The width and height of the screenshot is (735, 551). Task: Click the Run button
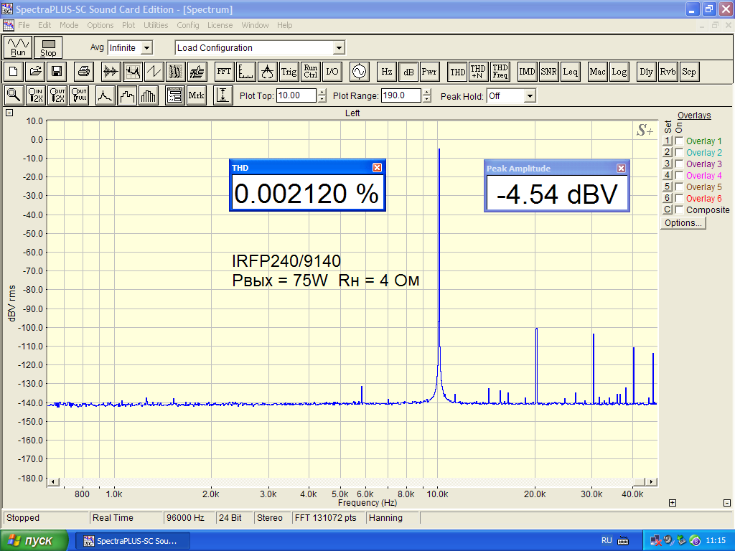[x=18, y=47]
